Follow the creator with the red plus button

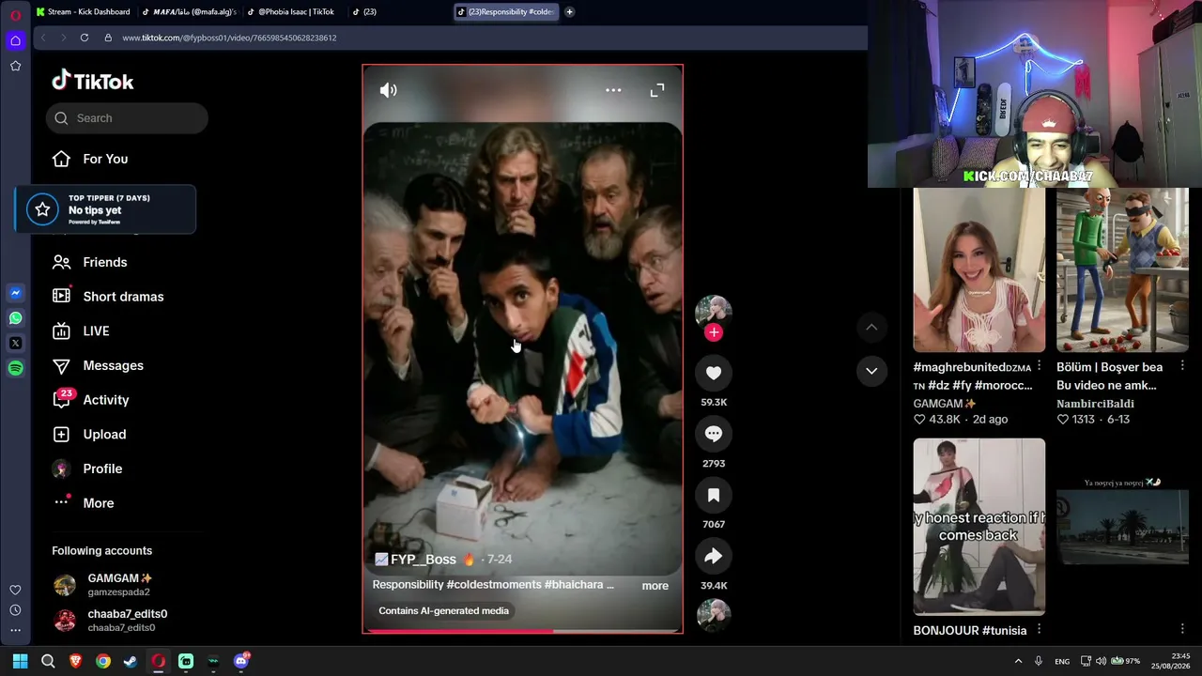[x=714, y=332]
